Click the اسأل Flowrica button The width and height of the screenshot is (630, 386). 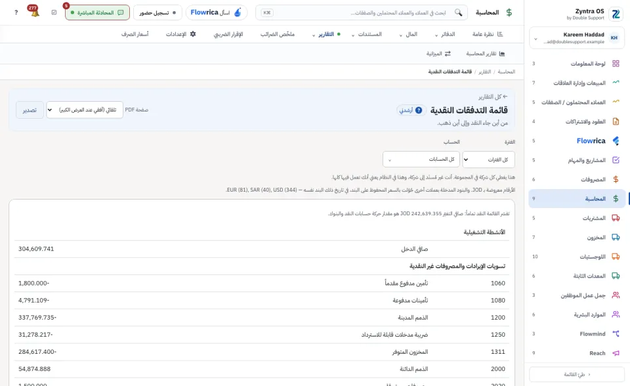pos(217,12)
